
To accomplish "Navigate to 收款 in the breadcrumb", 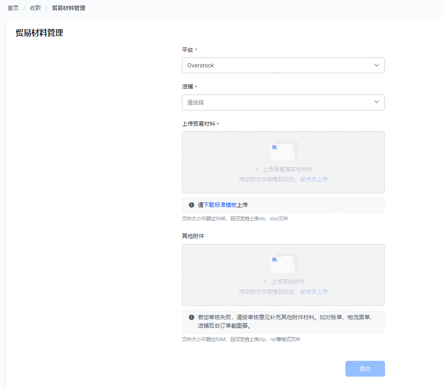I will click(x=35, y=8).
